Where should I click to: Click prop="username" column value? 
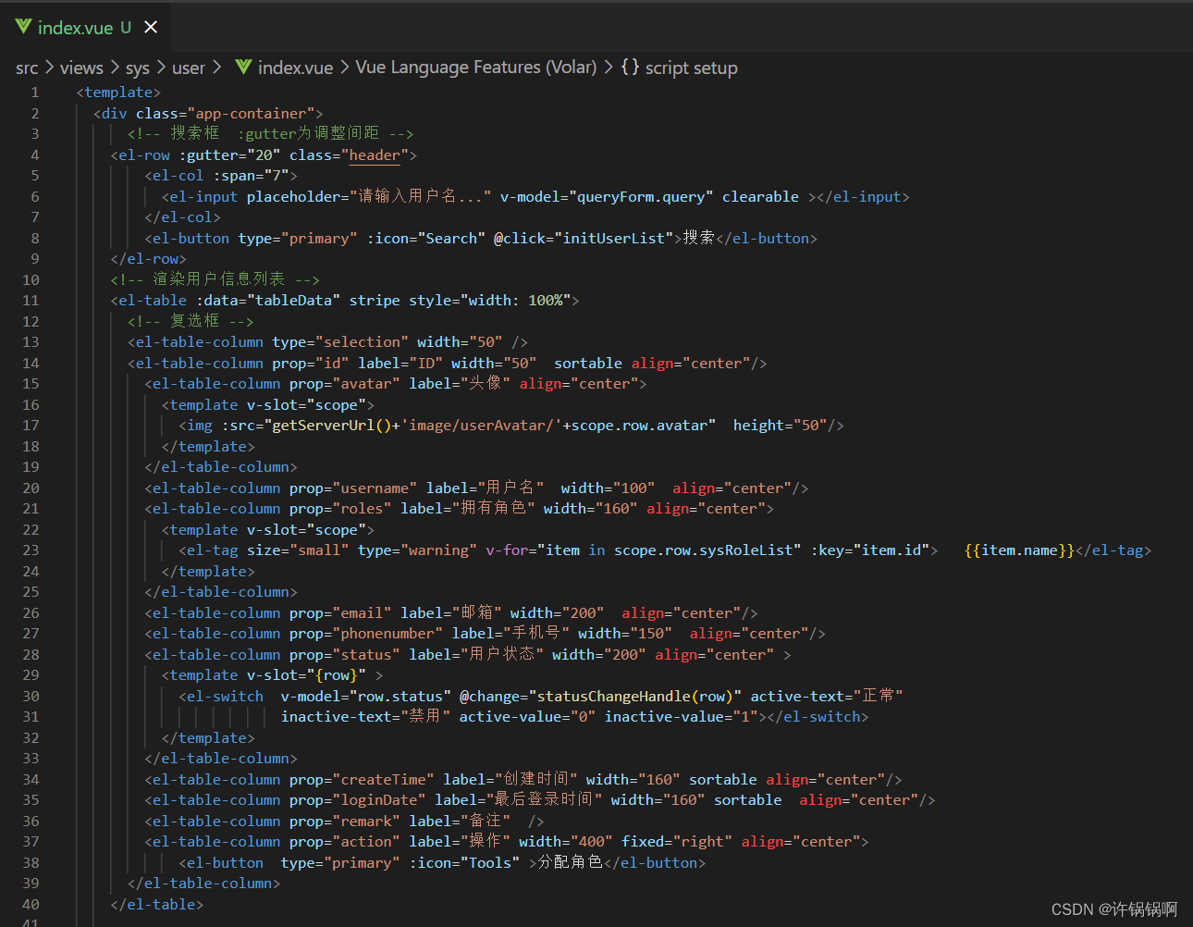tap(353, 488)
